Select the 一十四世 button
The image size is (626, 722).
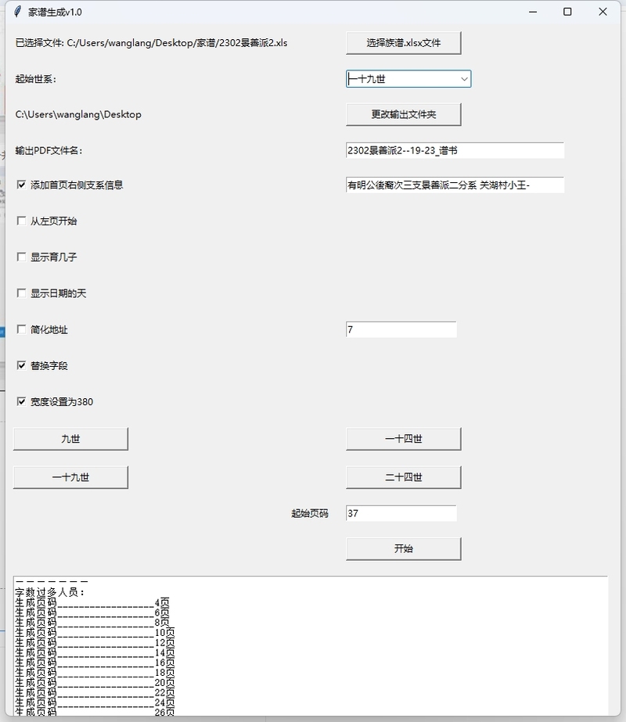click(x=404, y=439)
